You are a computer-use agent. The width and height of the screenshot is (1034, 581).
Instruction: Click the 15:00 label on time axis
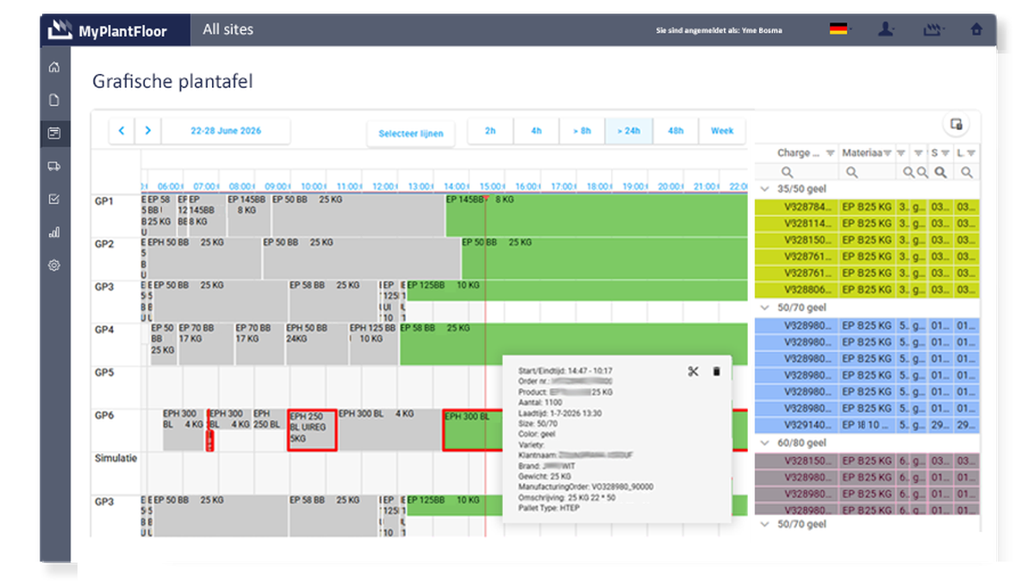(x=491, y=186)
